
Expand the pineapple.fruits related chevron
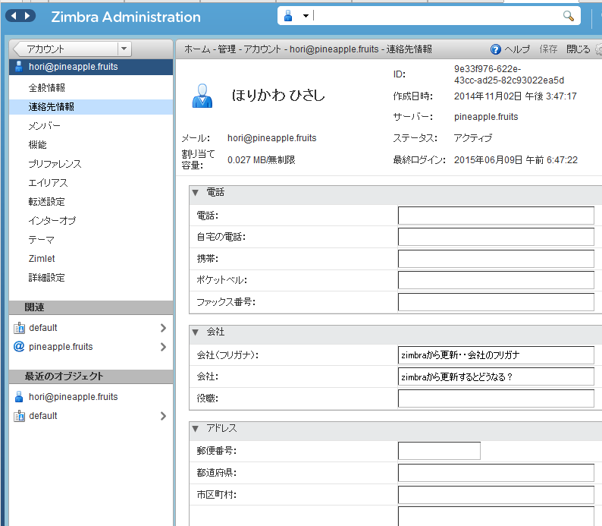tap(163, 347)
